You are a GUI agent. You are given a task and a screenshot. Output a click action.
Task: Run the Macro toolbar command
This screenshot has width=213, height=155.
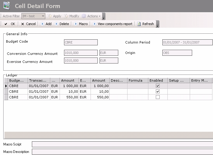tap(81, 24)
